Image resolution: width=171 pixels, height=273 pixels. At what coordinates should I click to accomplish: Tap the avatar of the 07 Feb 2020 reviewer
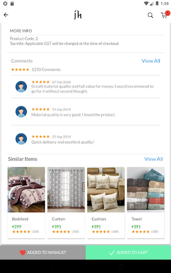pos(21,86)
